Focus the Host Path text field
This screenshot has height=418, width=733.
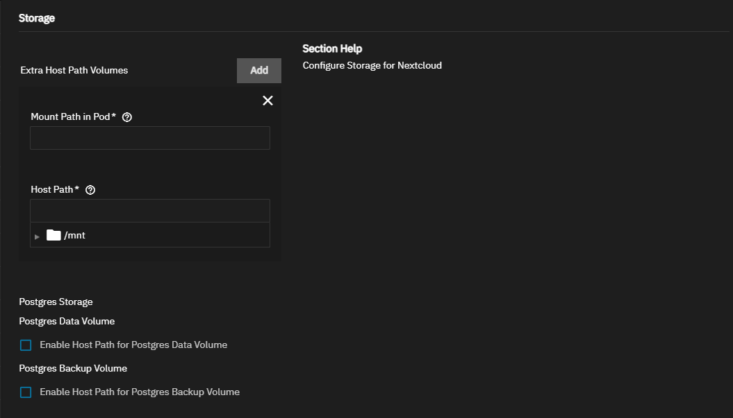(149, 211)
